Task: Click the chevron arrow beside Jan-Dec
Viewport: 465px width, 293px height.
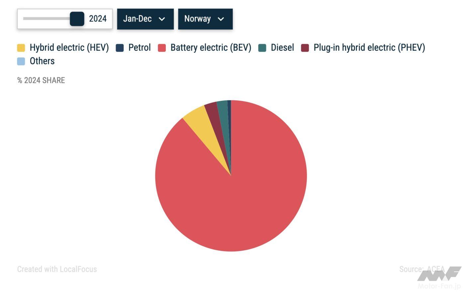Action: coord(162,19)
